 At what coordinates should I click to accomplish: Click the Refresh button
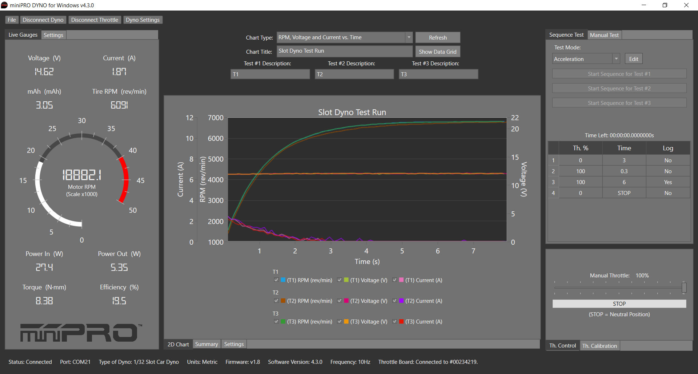pyautogui.click(x=438, y=37)
